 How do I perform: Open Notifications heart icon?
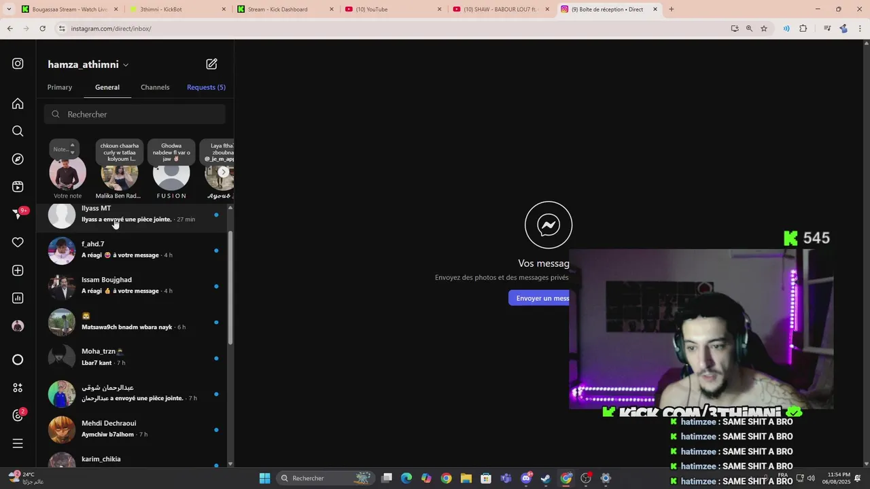pos(18,242)
